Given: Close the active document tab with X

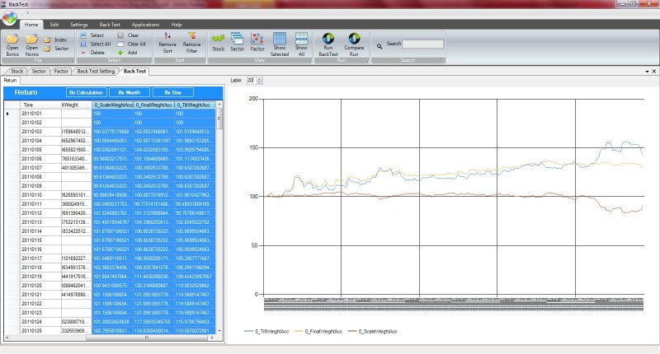Looking at the screenshot, I should pos(654,72).
